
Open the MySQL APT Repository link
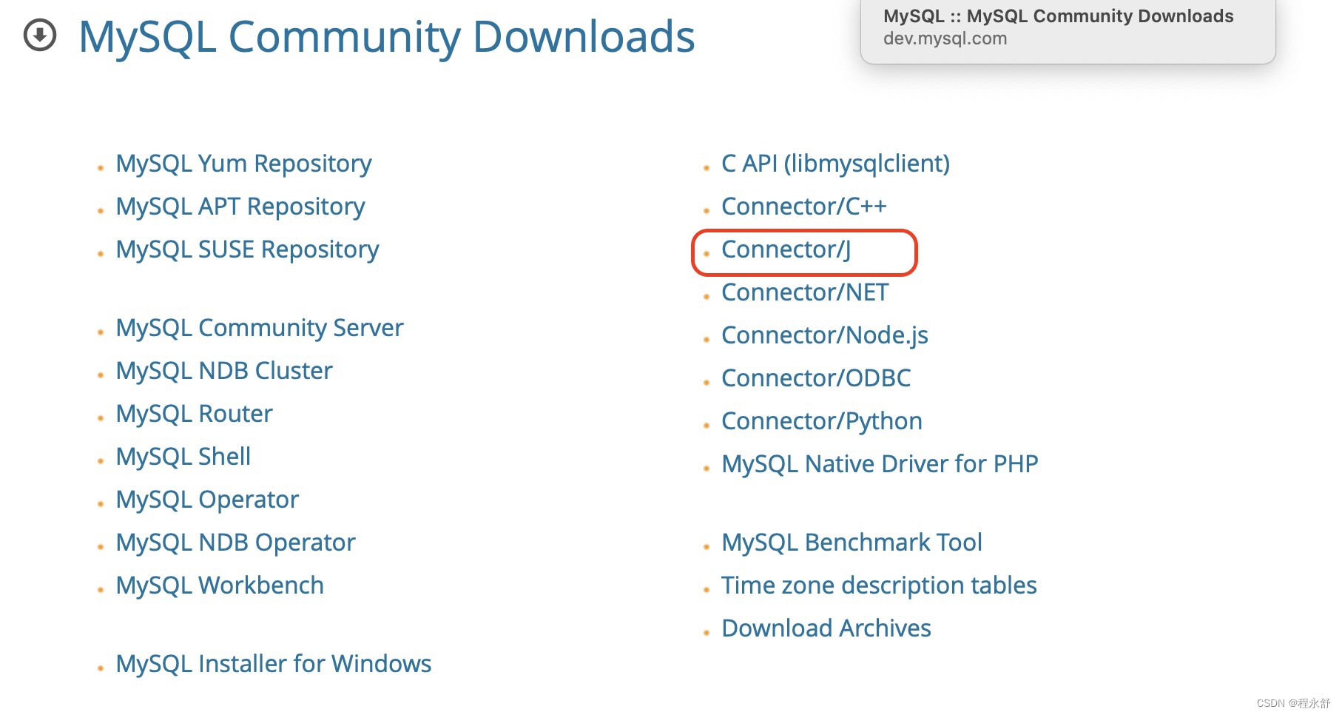click(240, 207)
